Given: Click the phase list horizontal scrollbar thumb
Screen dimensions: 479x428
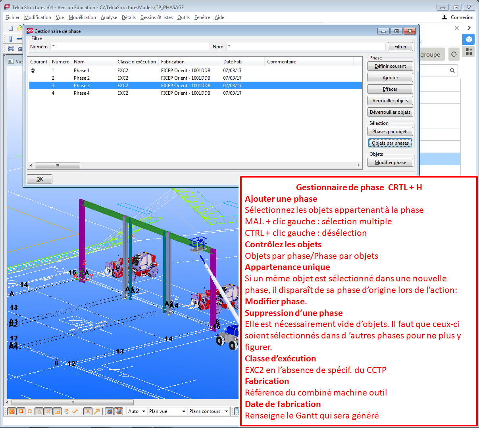Looking at the screenshot, I should pyautogui.click(x=58, y=165).
